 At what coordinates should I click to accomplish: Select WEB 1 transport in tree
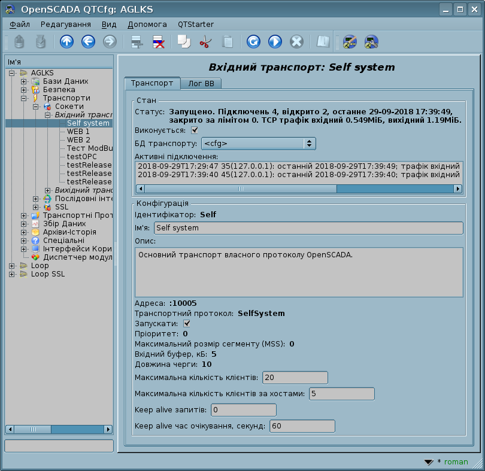point(78,132)
